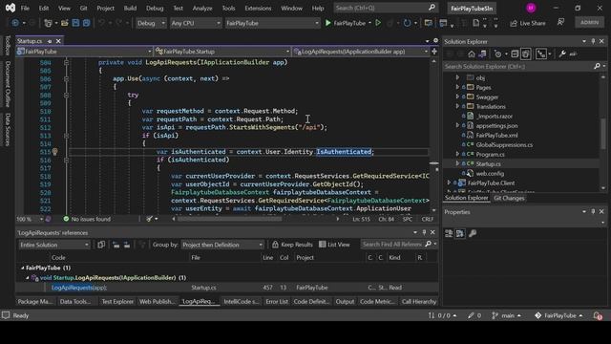Screen dimensions: 611x344
Task: Open the Analyze menu
Action: pos(202,8)
